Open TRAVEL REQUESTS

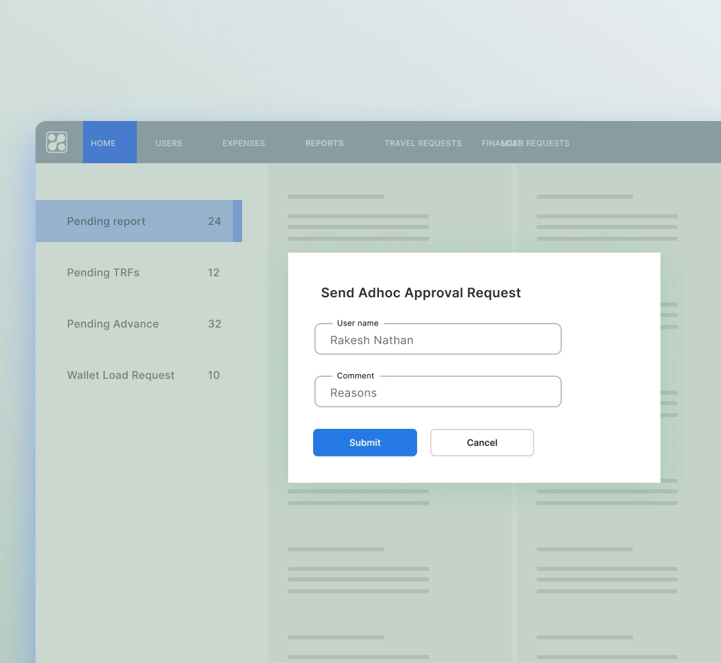point(423,143)
